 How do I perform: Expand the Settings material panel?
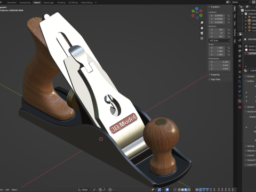[x=250, y=146]
